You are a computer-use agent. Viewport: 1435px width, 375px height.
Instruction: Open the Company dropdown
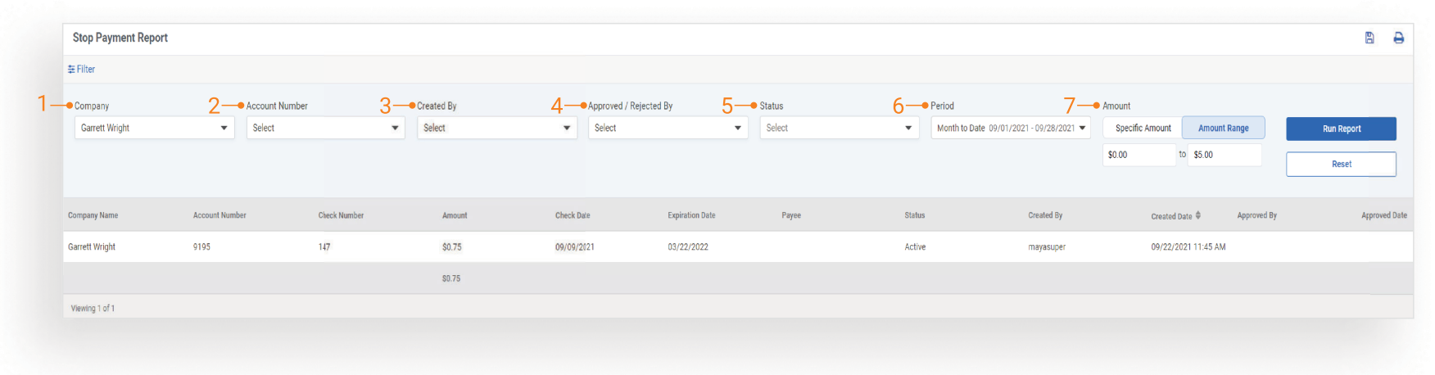point(154,128)
